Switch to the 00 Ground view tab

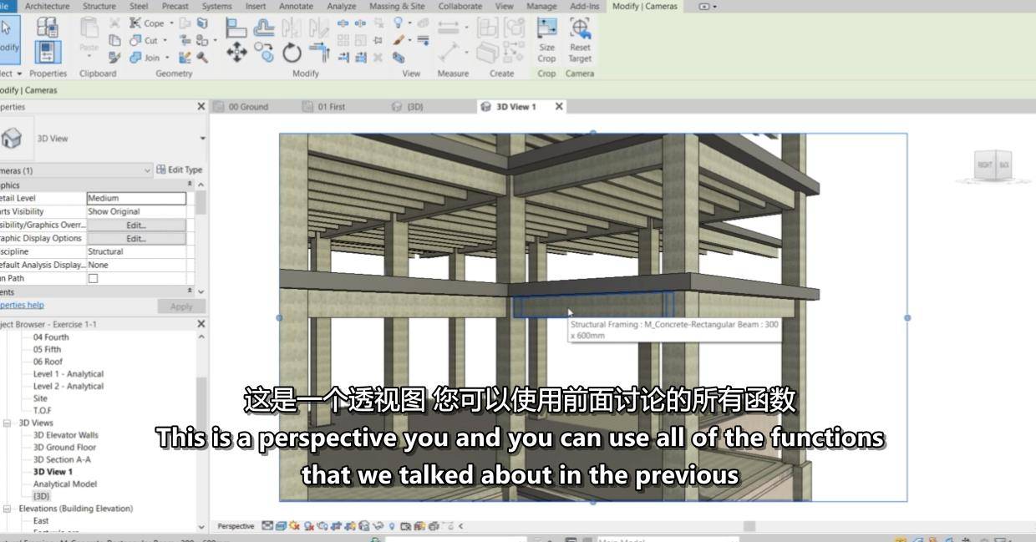click(248, 107)
